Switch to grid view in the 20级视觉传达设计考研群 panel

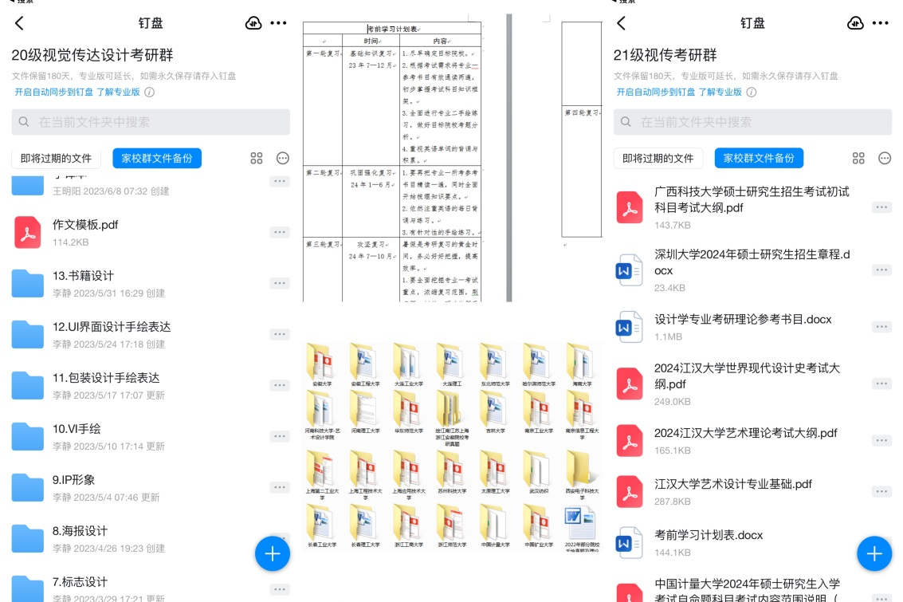(x=257, y=159)
